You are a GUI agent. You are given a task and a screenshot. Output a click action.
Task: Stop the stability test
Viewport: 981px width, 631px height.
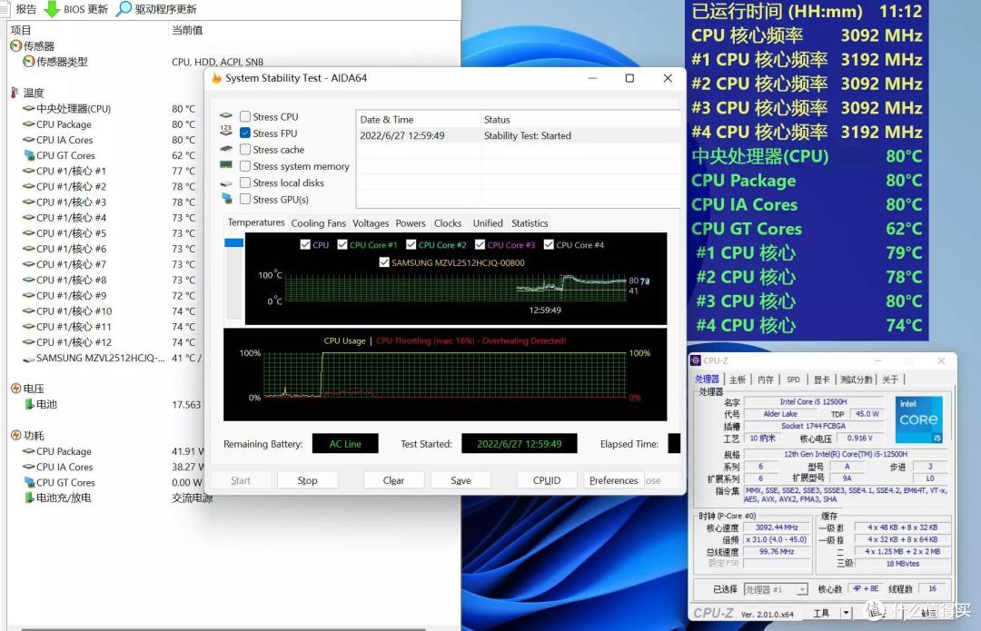point(307,480)
